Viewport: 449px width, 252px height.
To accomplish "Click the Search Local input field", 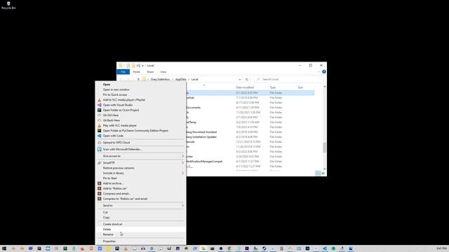I will [x=288, y=79].
